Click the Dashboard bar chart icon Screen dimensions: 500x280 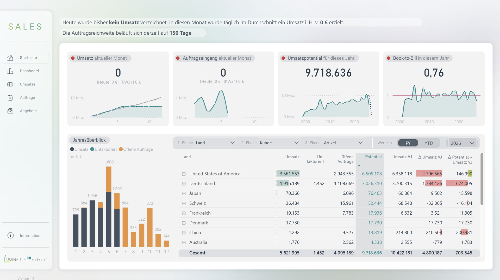click(10, 71)
